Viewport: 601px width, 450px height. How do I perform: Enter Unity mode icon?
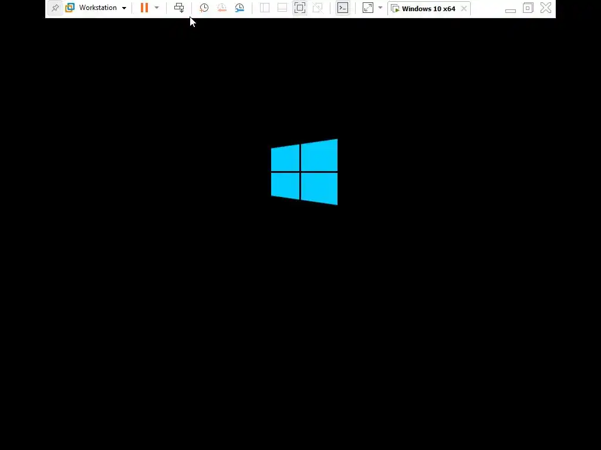tap(318, 8)
